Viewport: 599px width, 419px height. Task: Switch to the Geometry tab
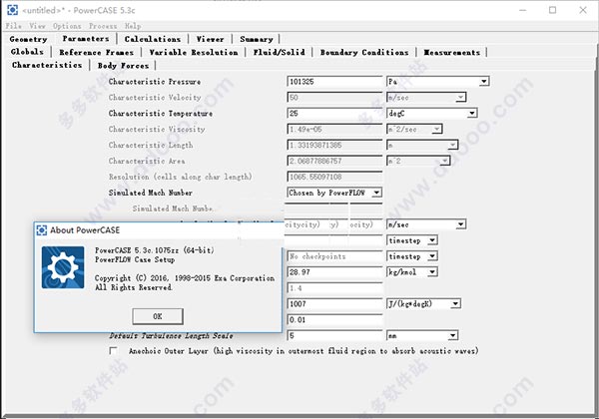29,39
